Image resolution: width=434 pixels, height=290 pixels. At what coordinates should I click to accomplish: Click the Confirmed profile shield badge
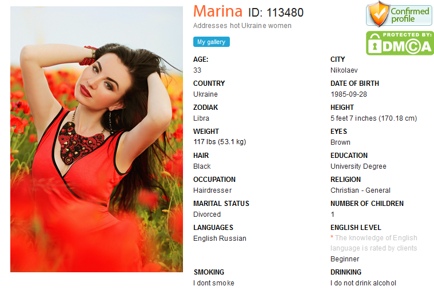[399, 14]
